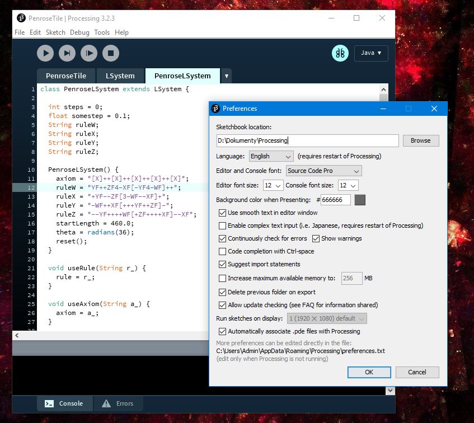Open the Editor font size dropdown
474x423 pixels.
(273, 185)
